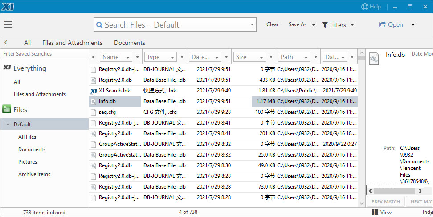The height and width of the screenshot is (217, 433).
Task: Click the Files folder icon in sidebar
Action: [x=7, y=109]
